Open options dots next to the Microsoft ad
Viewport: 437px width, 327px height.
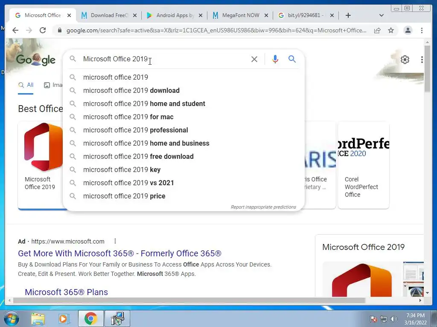115,241
